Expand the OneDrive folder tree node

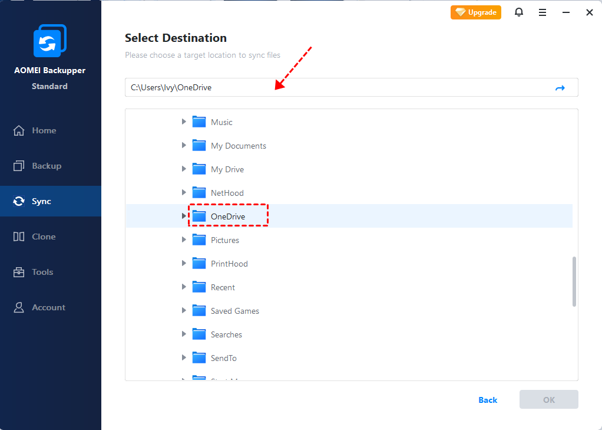tap(184, 216)
